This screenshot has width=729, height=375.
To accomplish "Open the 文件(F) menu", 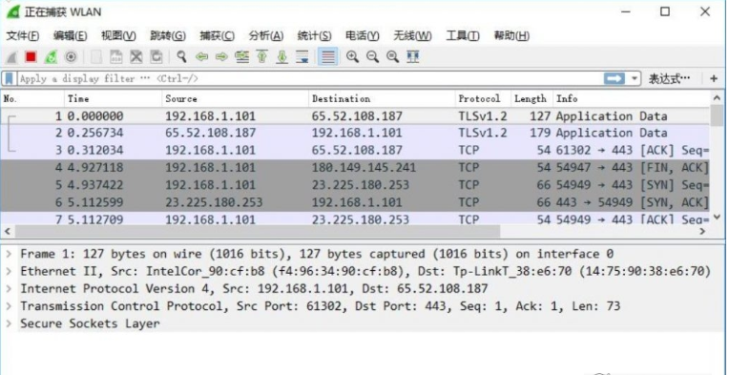I will (x=23, y=35).
